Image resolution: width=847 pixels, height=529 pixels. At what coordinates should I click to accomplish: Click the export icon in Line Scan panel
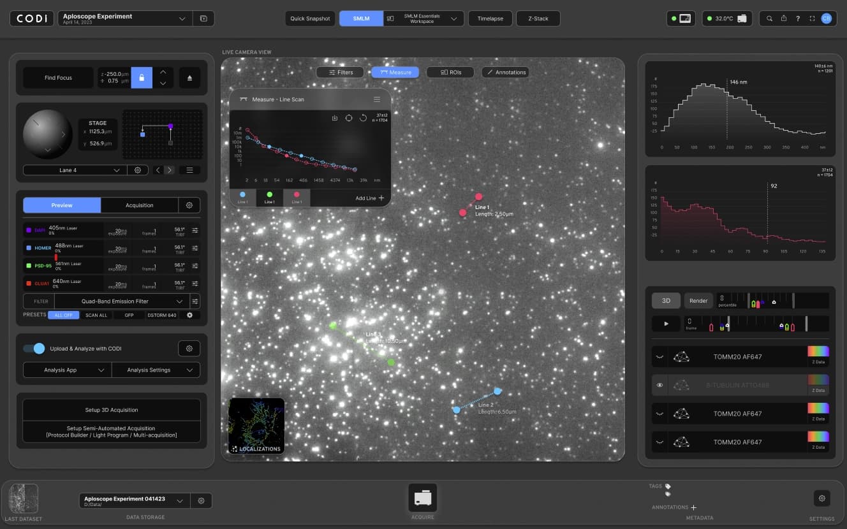click(334, 118)
